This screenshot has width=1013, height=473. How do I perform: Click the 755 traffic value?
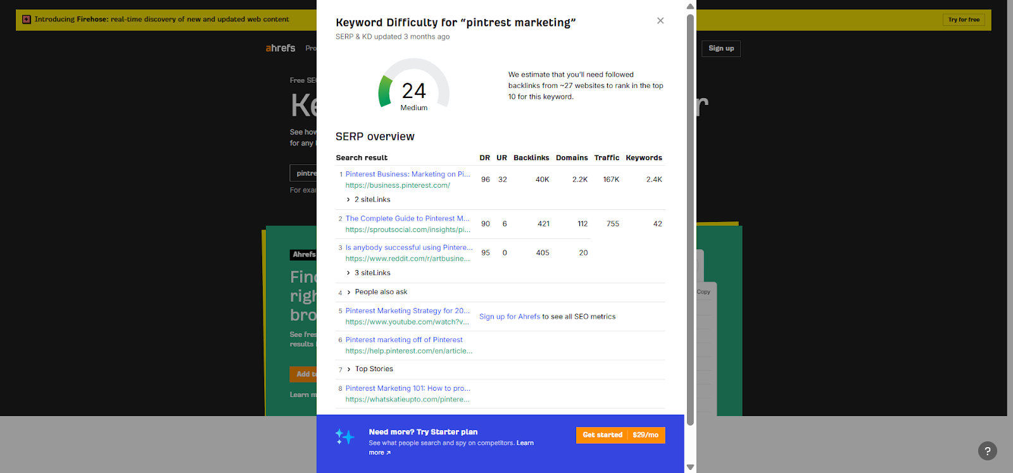(613, 224)
